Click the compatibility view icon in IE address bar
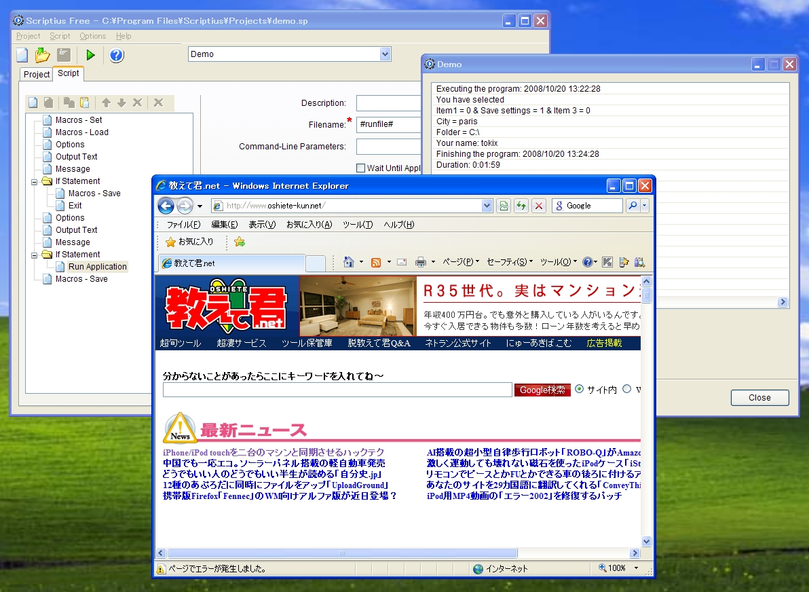The image size is (809, 592). tap(504, 206)
